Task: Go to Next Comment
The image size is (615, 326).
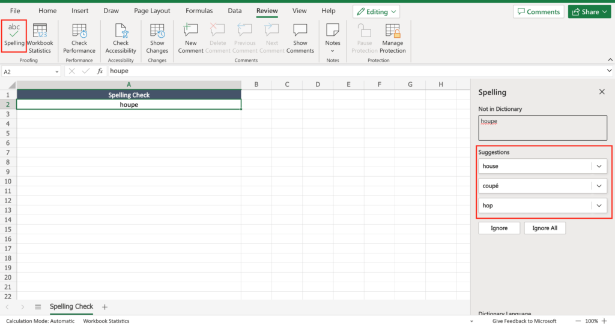Action: click(x=272, y=38)
